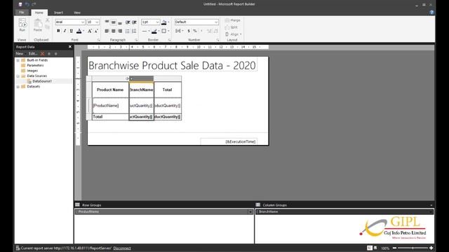Expand the Built-in Fields folder
This screenshot has width=449, height=252.
[x=18, y=60]
